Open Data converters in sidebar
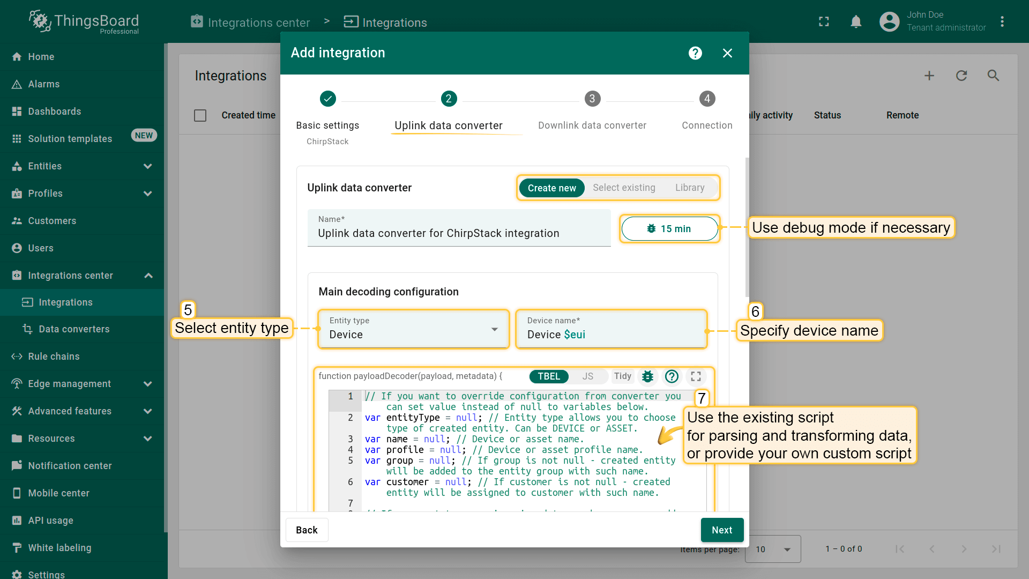The width and height of the screenshot is (1029, 579). pos(74,329)
